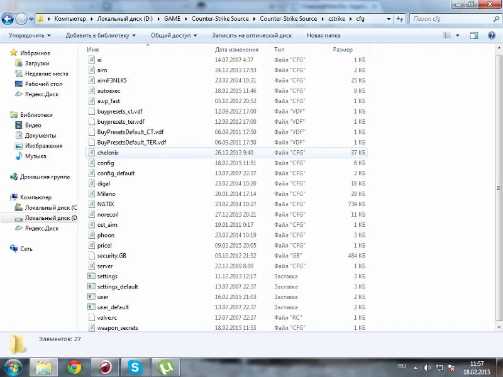The image size is (503, 377).
Task: Open the "Упорядочить" menu
Action: tap(30, 35)
